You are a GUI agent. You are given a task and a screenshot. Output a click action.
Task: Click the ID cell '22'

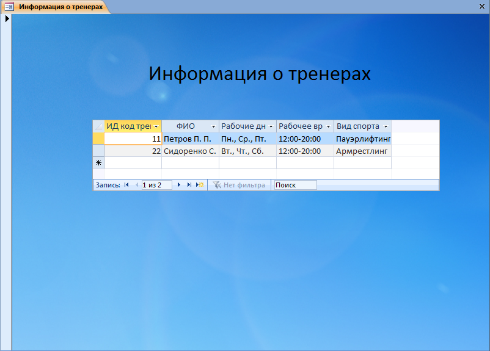(x=133, y=151)
